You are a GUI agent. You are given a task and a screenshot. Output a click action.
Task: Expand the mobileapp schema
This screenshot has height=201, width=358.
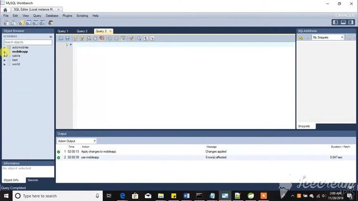pos(4,52)
